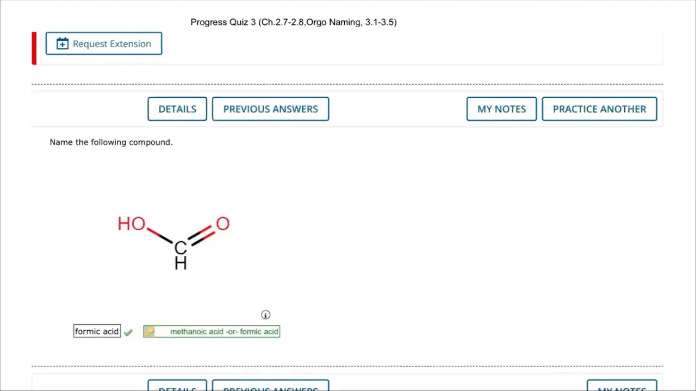The width and height of the screenshot is (696, 391).
Task: Click the formic acid answer input field
Action: [97, 331]
